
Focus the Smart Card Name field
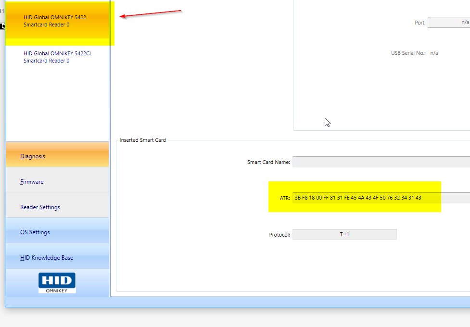381,162
